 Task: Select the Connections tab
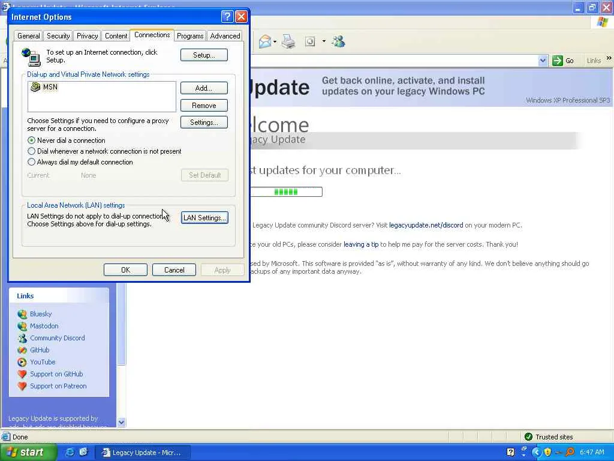point(152,35)
